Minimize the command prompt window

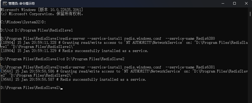223,3
